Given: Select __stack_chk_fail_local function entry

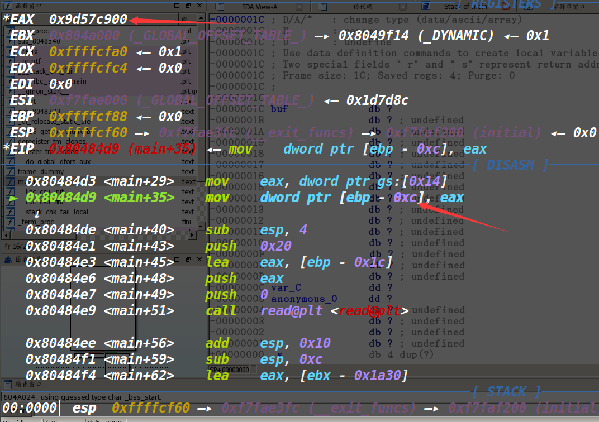Looking at the screenshot, I should click(53, 212).
